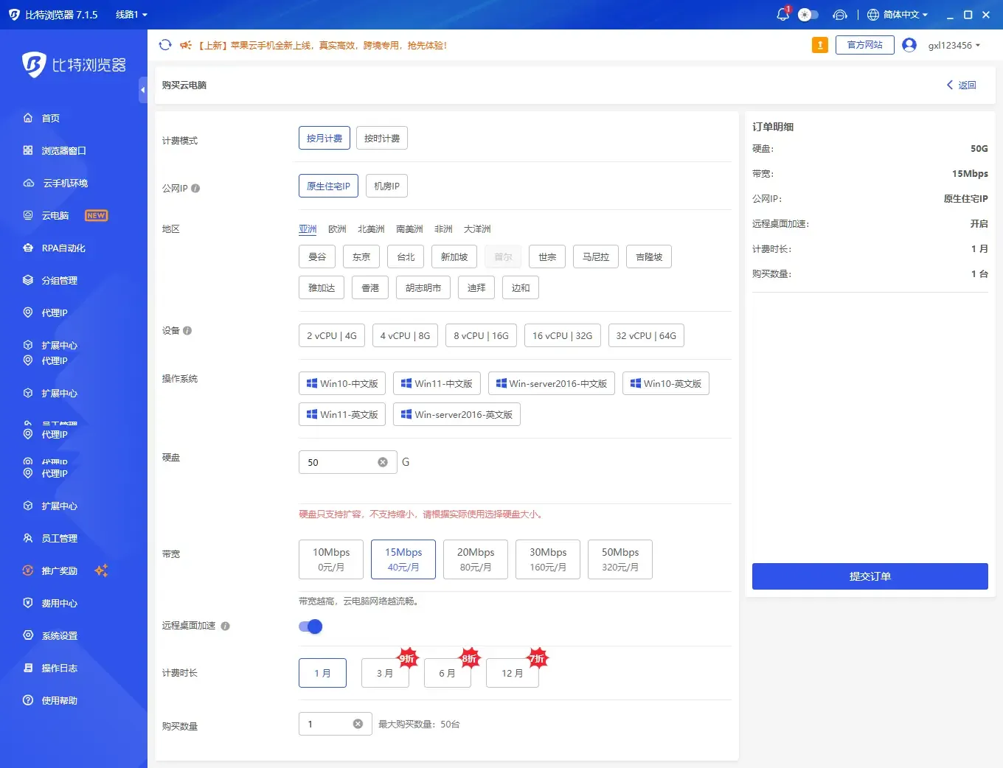Open the customer service headset icon
The image size is (1003, 768).
pyautogui.click(x=840, y=15)
